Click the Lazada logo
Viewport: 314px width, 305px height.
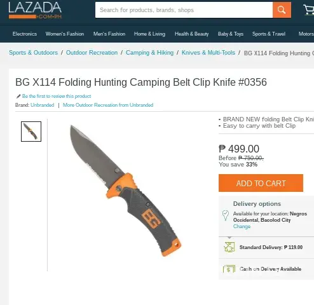coord(35,10)
